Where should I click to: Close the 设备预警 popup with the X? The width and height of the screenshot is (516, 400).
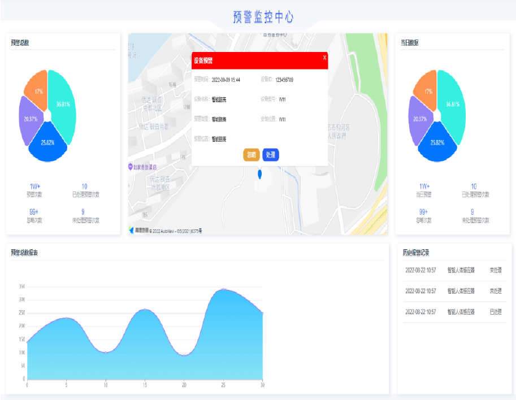point(324,58)
